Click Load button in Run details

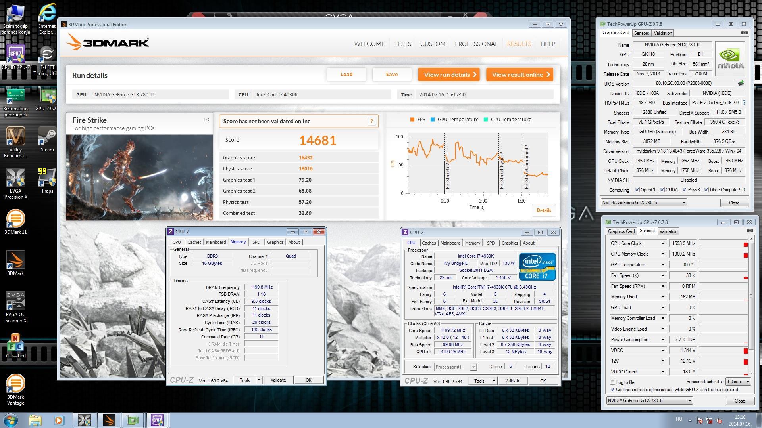[x=346, y=75]
